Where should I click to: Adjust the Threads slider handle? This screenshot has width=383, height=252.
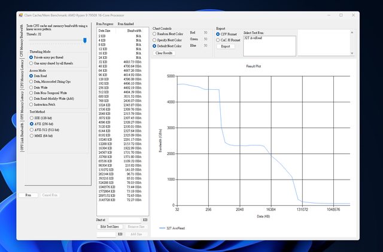85,40
